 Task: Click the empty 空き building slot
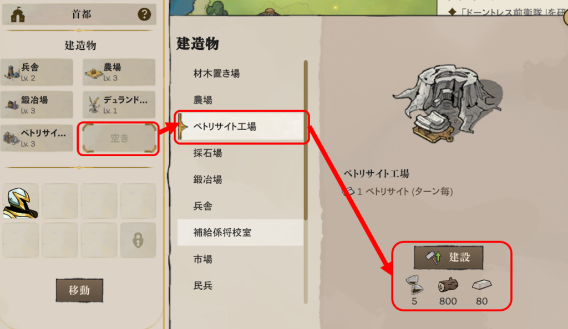point(119,138)
